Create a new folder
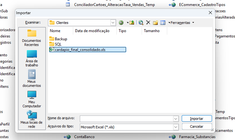235x140 pixels. pos(155,23)
